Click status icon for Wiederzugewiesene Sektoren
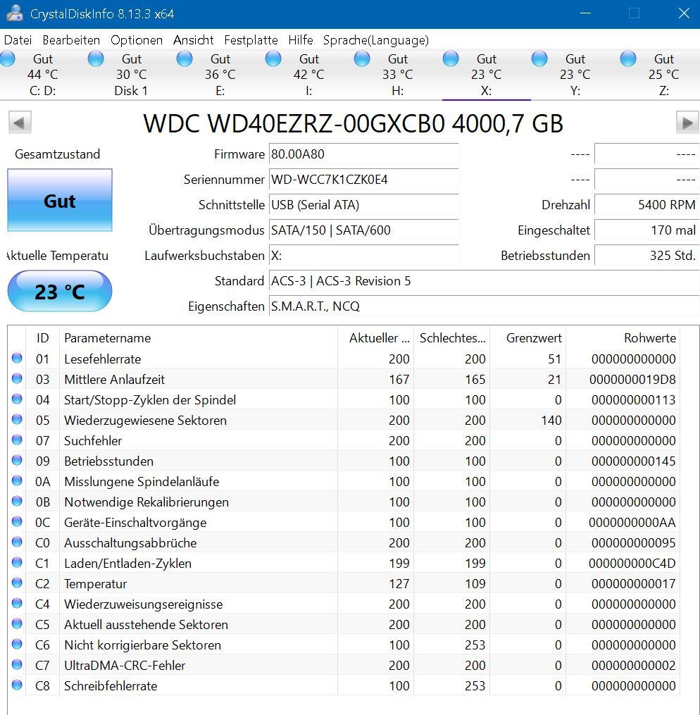 17,420
